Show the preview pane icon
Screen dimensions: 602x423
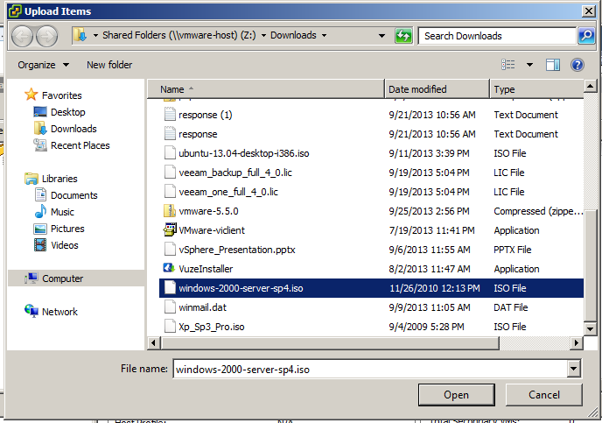coord(553,65)
